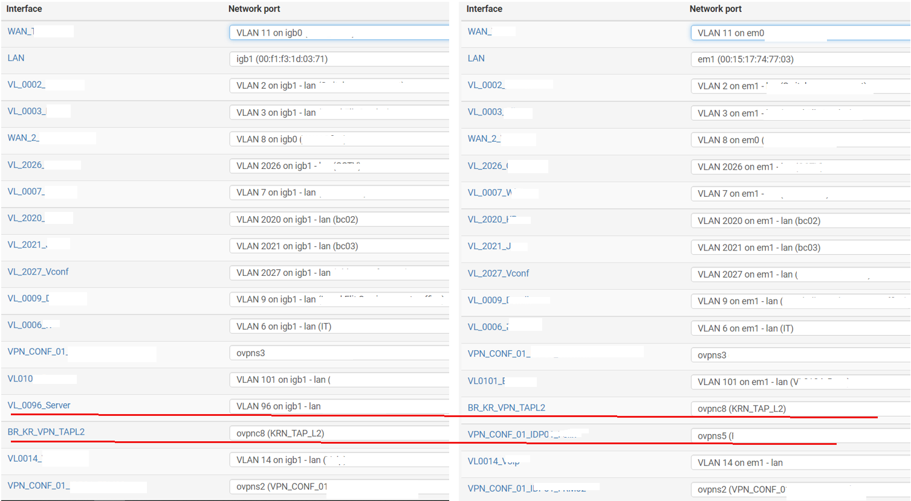911x501 pixels.
Task: Open the ovpns5 port dropdown
Action: click(800, 435)
